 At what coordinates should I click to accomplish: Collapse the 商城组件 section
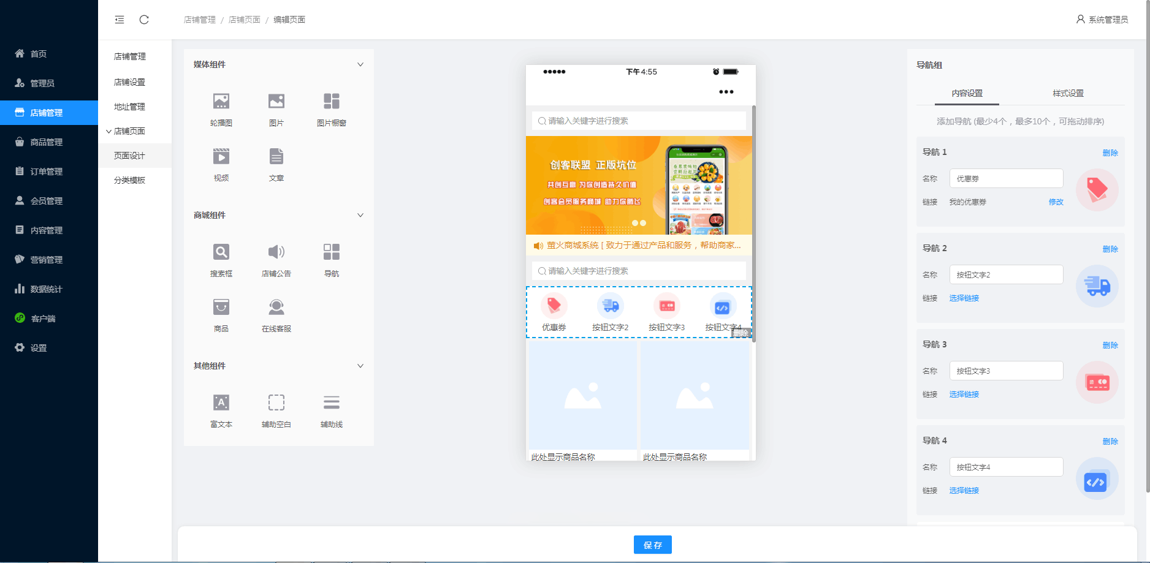(360, 215)
